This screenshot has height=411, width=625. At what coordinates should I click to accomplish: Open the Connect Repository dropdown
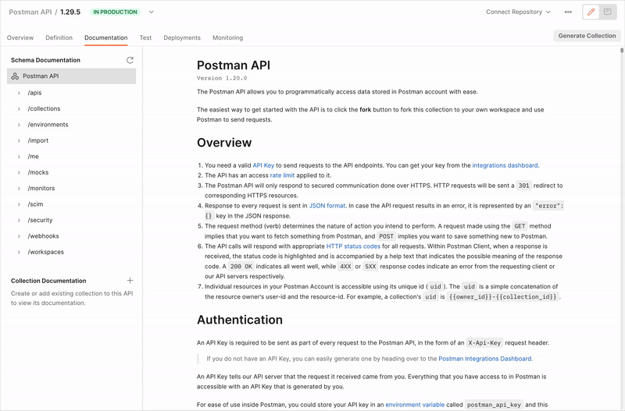518,12
